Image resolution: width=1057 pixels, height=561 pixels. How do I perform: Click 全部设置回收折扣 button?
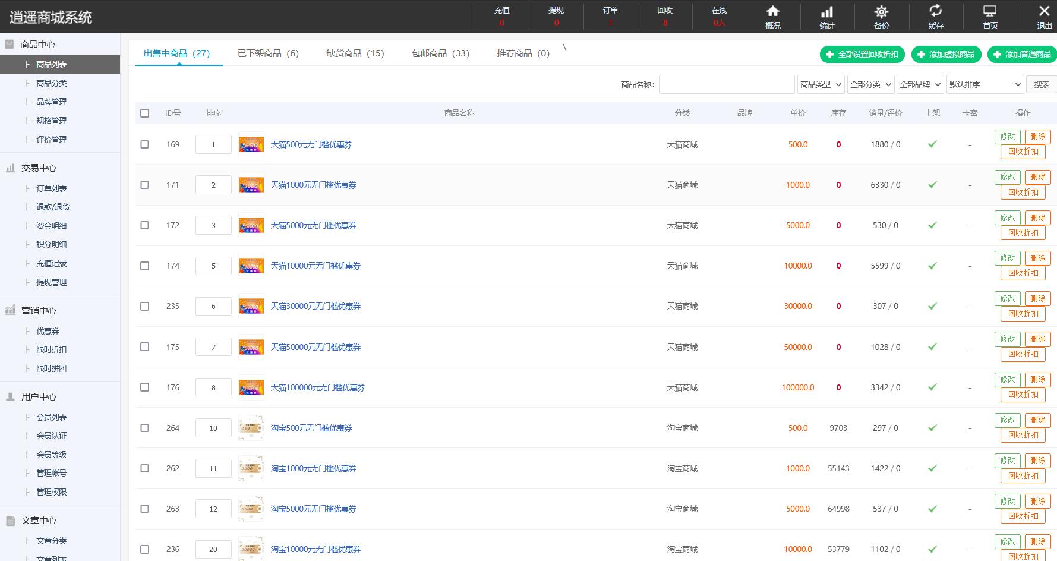862,54
